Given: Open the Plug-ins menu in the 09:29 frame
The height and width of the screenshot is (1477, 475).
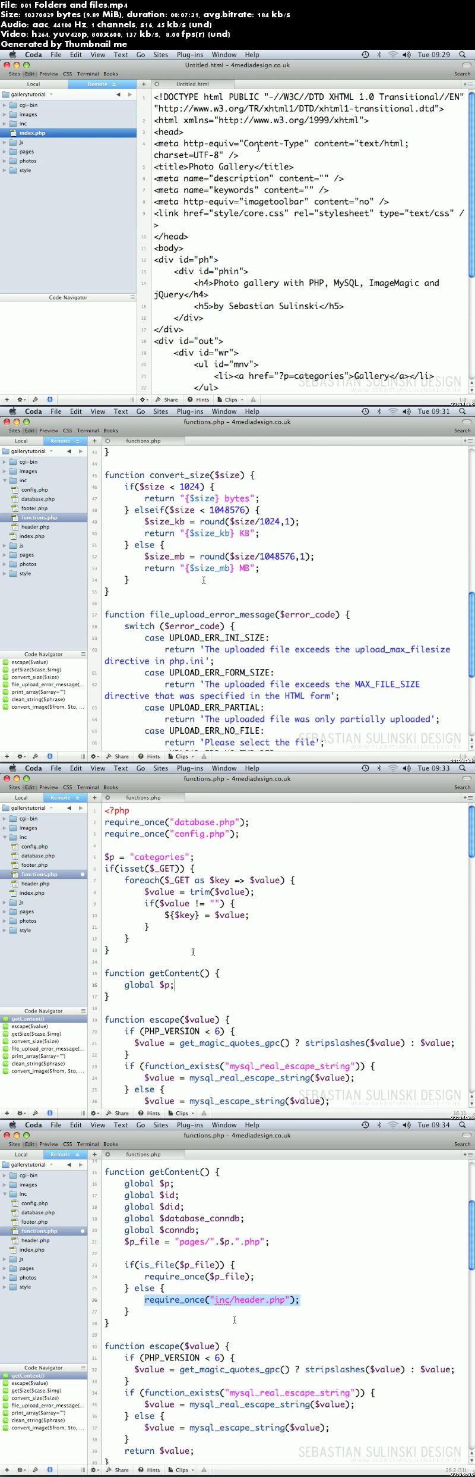Looking at the screenshot, I should pos(190,55).
